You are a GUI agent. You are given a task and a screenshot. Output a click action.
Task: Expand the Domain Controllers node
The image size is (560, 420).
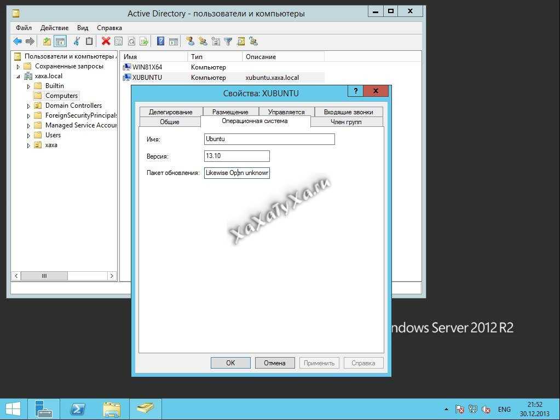(x=28, y=106)
